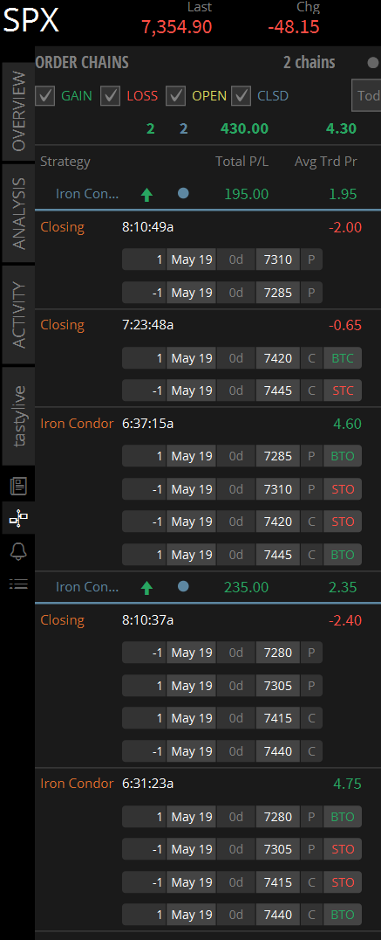Click green up arrow in 235.00 chain row
381x940 pixels.
tap(146, 587)
